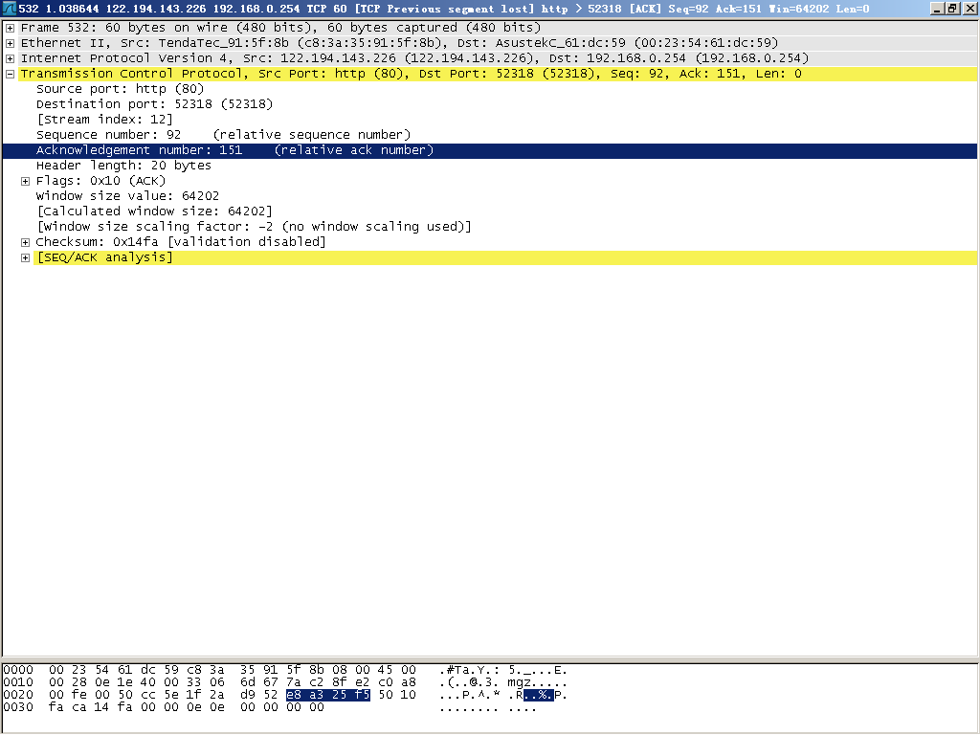Collapse the Transmission Control Protocol section
This screenshot has height=735, width=980.
10,74
